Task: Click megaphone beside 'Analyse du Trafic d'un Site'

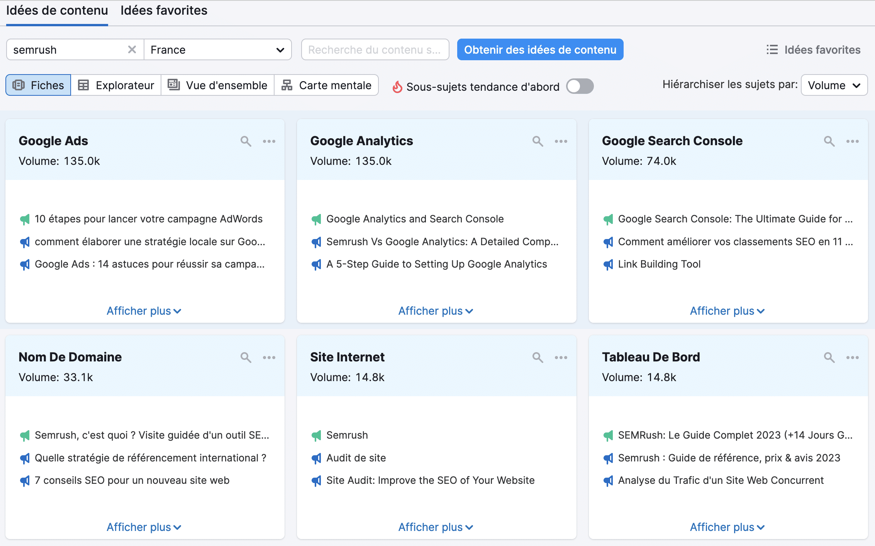Action: pyautogui.click(x=608, y=481)
